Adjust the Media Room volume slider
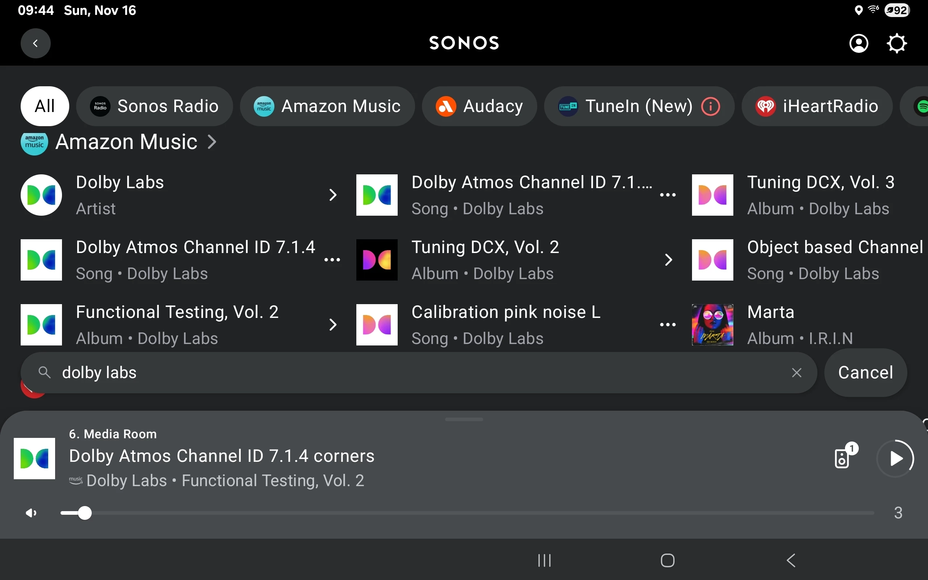The height and width of the screenshot is (580, 928). click(85, 513)
